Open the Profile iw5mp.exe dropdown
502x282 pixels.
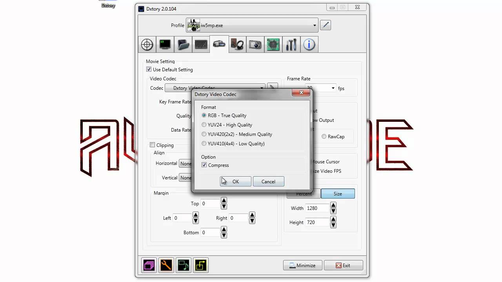(x=252, y=25)
